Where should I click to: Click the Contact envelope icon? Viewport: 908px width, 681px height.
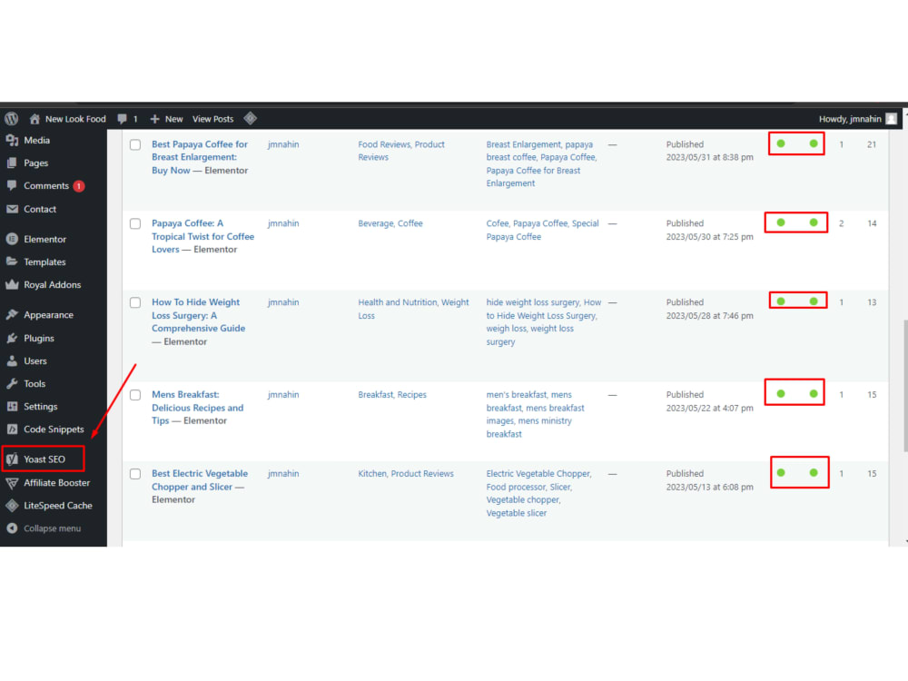(12, 209)
